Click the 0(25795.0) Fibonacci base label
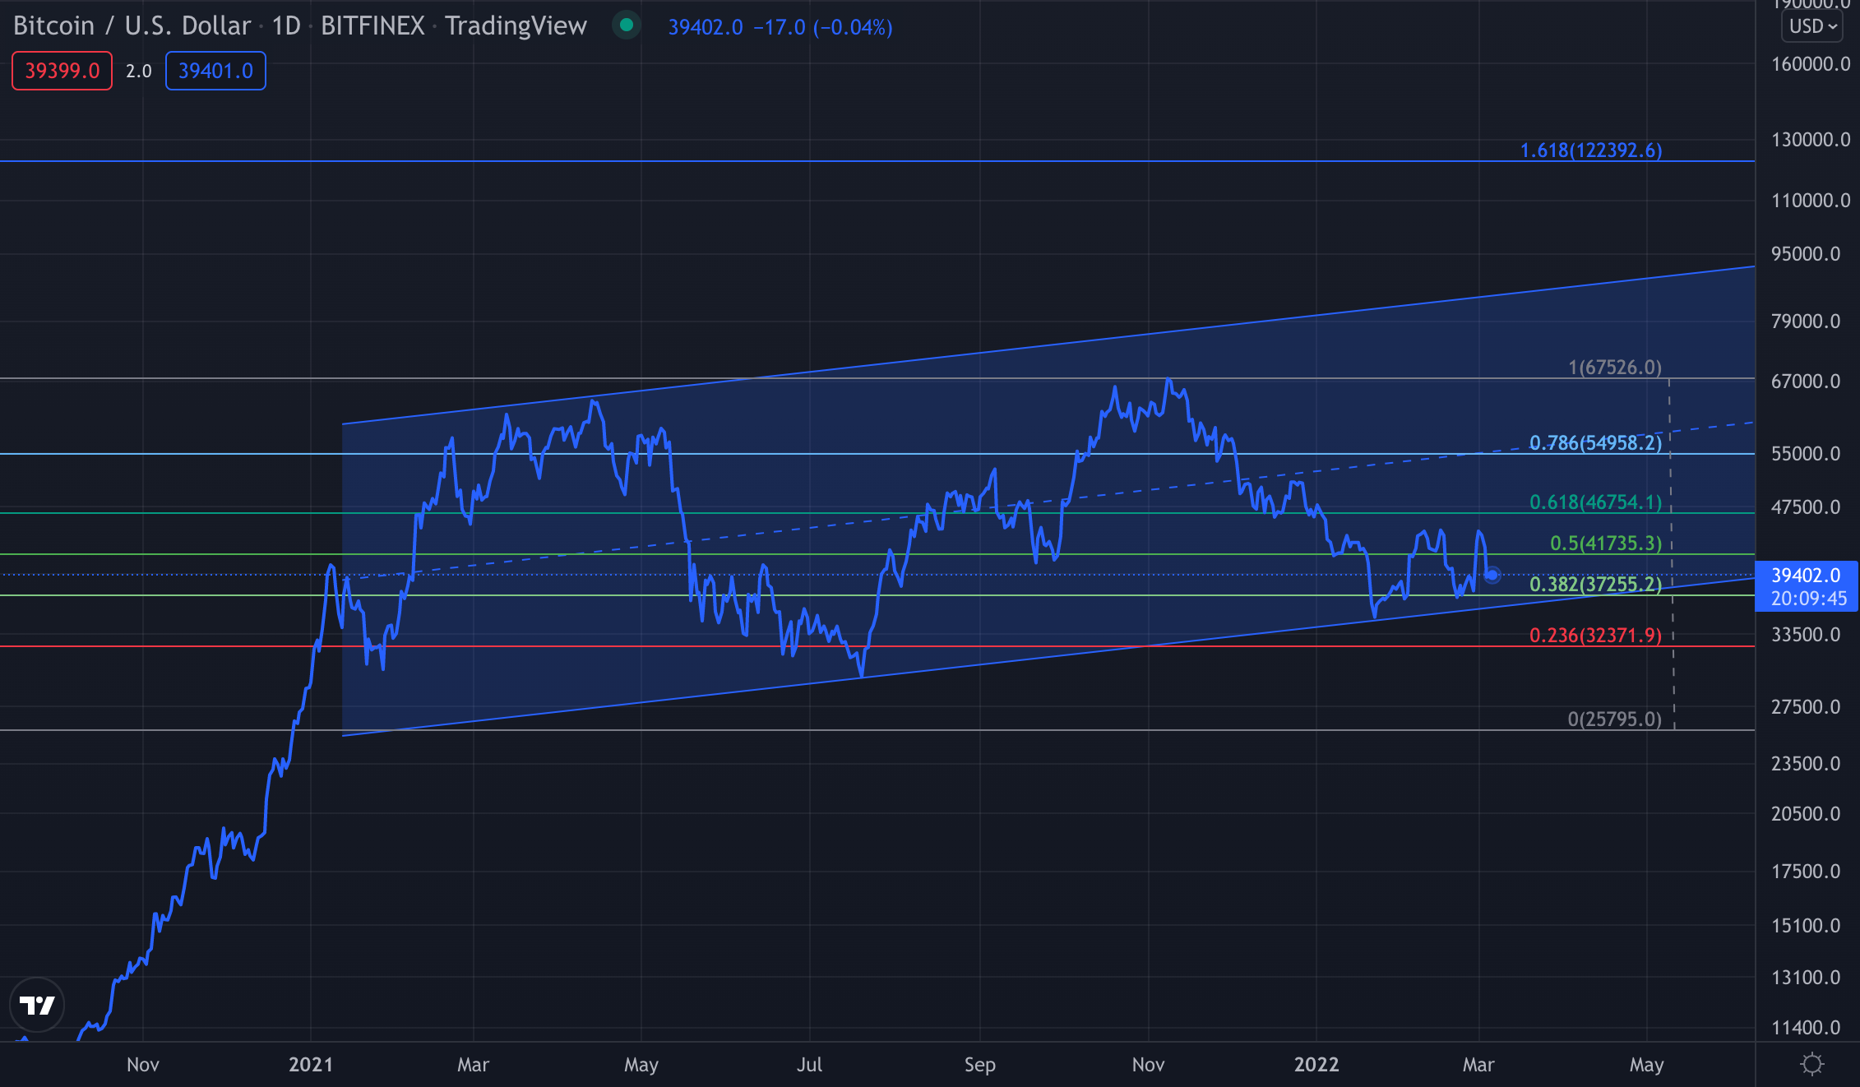Image resolution: width=1860 pixels, height=1087 pixels. (1614, 719)
